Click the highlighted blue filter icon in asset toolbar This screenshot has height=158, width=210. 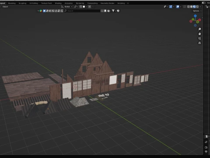point(44,11)
